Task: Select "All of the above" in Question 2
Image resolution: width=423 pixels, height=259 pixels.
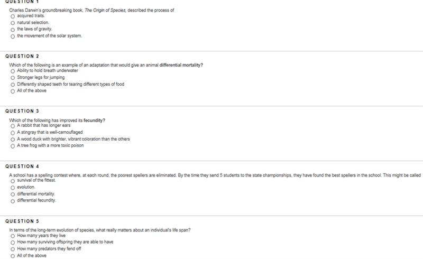Action: (x=13, y=91)
